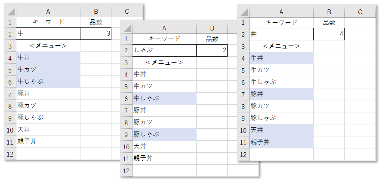
Task: Click count cell showing 3 in left sheet
Action: pyautogui.click(x=96, y=34)
